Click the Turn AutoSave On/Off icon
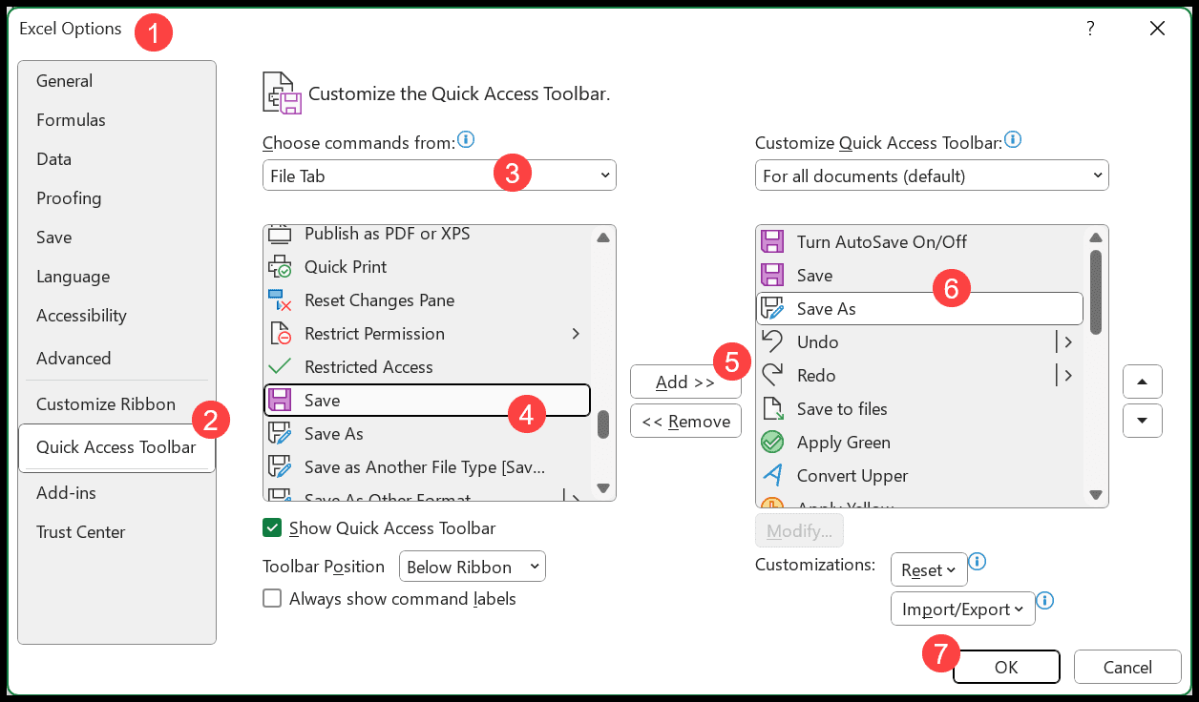Viewport: 1199px width, 702px height. 771,242
